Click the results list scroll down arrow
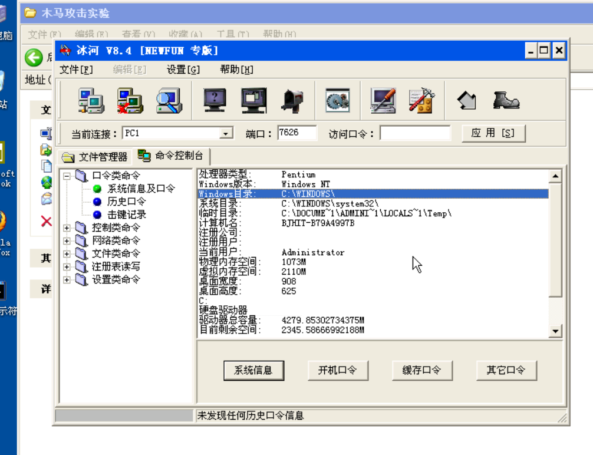593x455 pixels. click(555, 331)
